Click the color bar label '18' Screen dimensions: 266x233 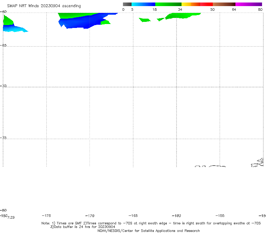tap(155, 10)
